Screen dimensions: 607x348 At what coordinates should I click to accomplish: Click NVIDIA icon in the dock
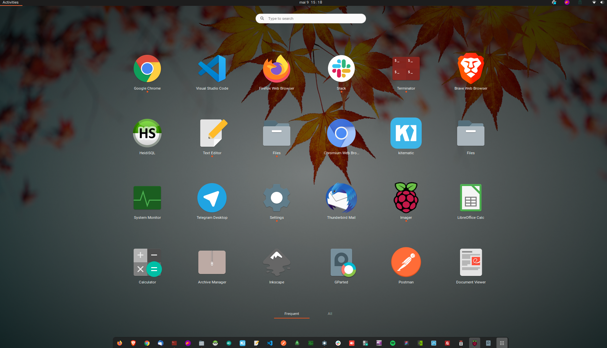420,343
